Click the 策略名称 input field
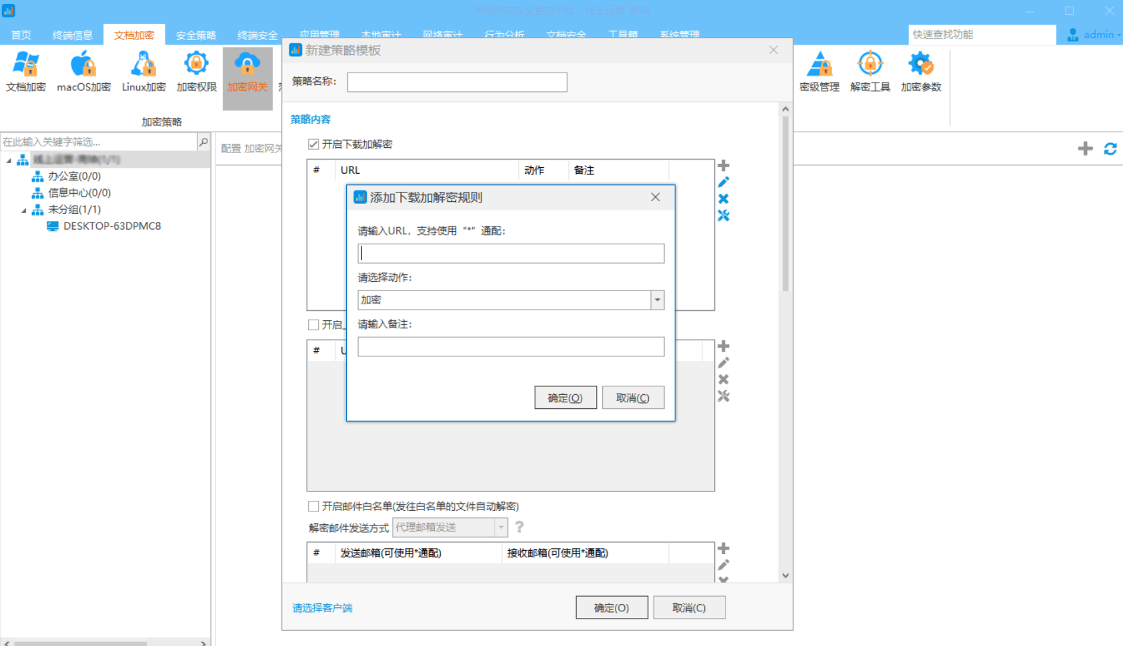This screenshot has width=1123, height=646. click(x=457, y=82)
